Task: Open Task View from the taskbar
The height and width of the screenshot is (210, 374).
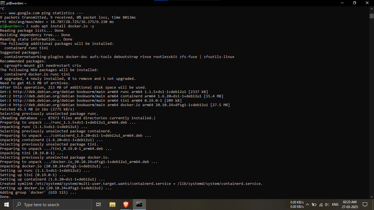Action: pos(99,205)
